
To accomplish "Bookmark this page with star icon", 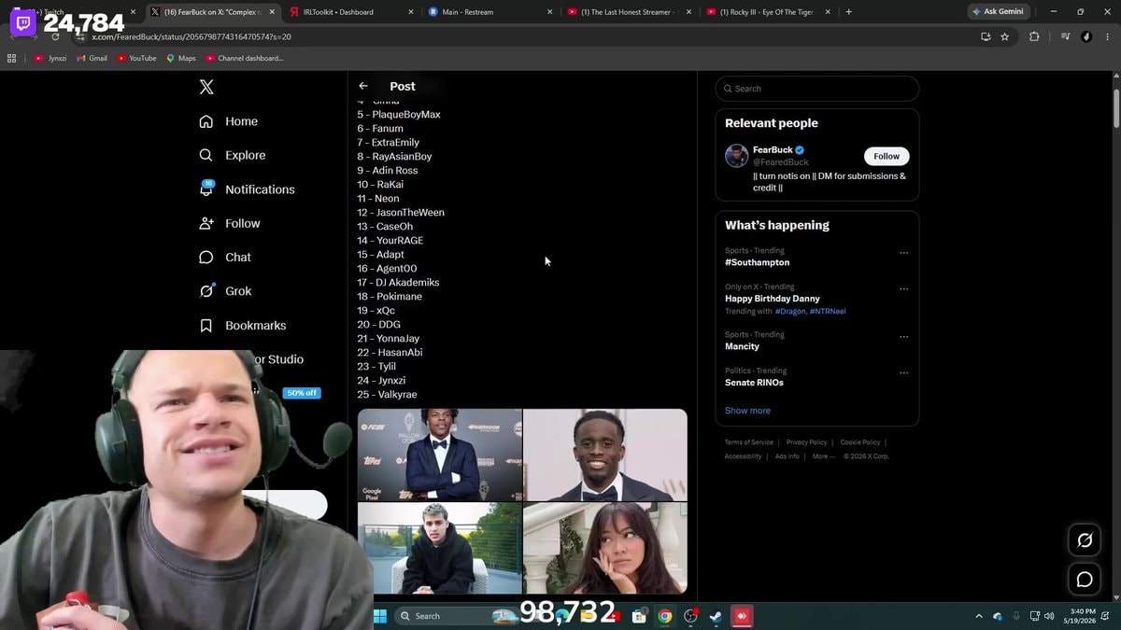I will [x=1005, y=36].
